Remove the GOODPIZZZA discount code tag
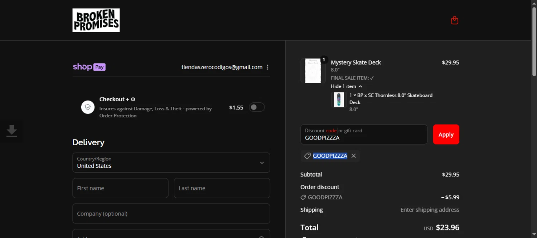The height and width of the screenshot is (238, 537). (x=354, y=156)
